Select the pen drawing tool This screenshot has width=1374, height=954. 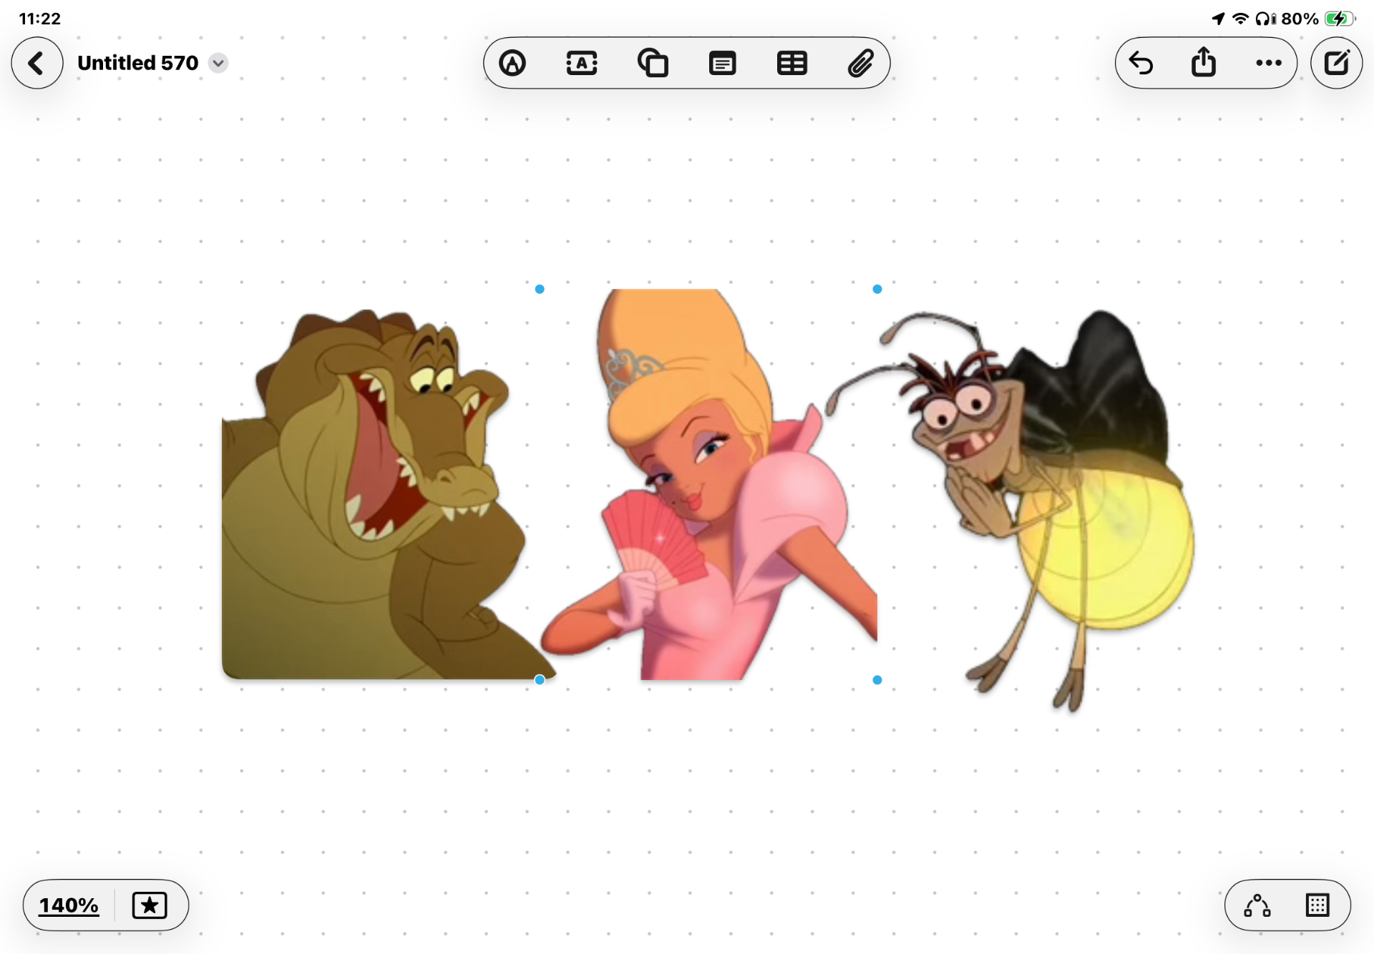[512, 64]
